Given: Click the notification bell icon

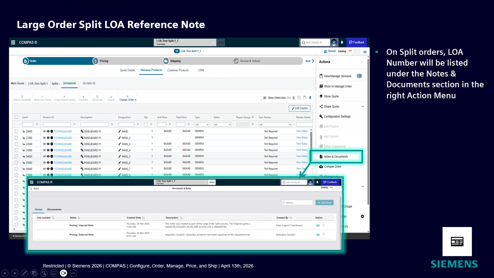Looking at the screenshot, I should (x=342, y=43).
